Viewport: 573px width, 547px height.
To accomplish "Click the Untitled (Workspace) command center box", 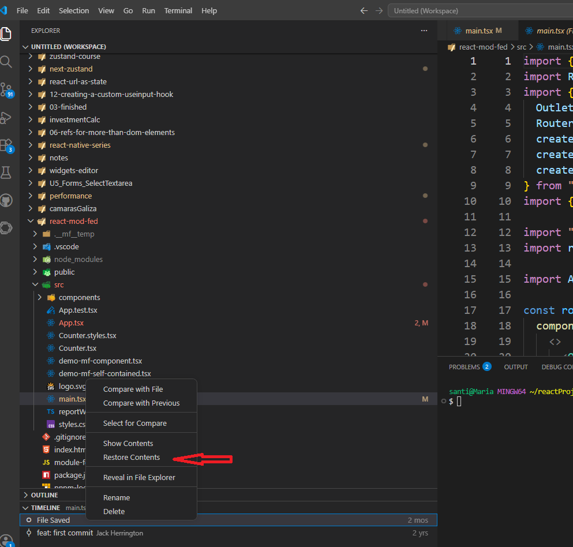I will point(480,11).
